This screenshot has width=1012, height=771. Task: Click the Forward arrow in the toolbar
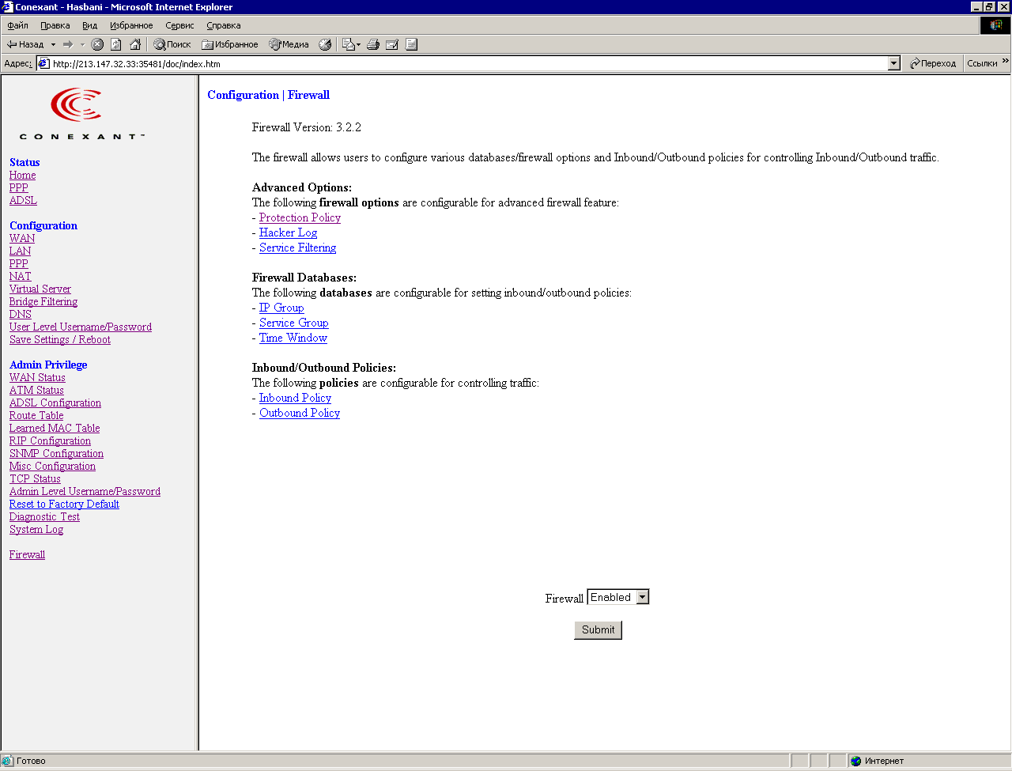pos(68,44)
